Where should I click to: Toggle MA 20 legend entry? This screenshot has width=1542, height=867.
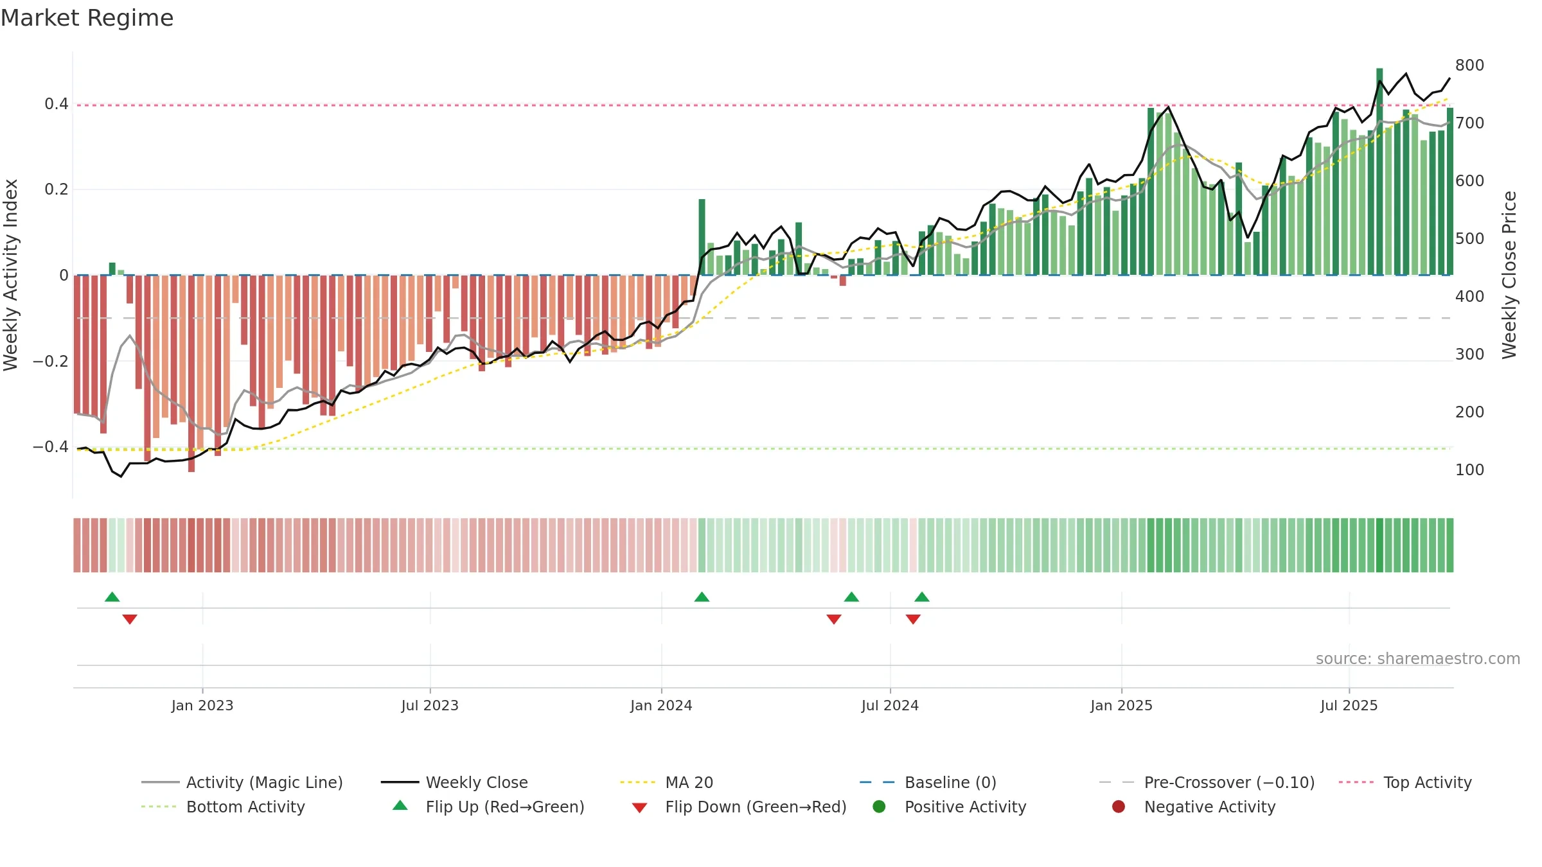coord(666,782)
